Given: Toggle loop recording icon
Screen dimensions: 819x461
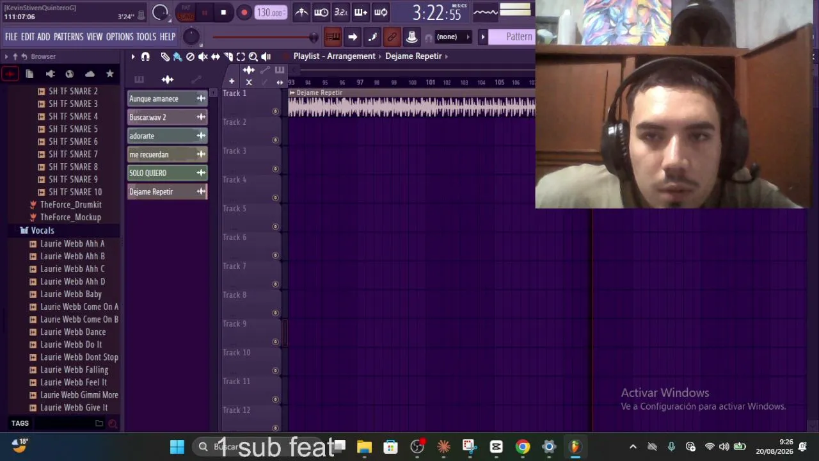Looking at the screenshot, I should pos(381,12).
